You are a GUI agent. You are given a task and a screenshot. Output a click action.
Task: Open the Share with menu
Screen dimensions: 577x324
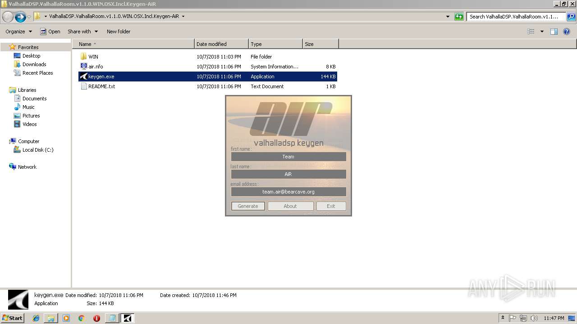82,31
